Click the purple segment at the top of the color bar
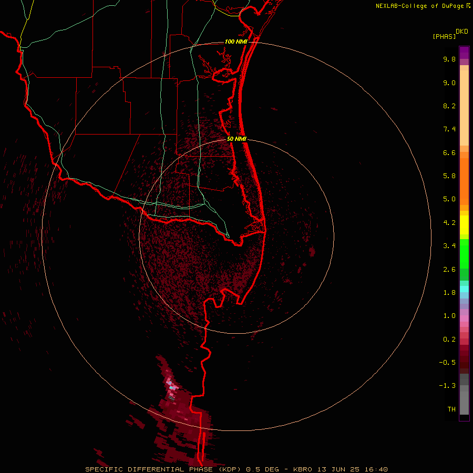The width and height of the screenshot is (473, 473). (x=464, y=53)
